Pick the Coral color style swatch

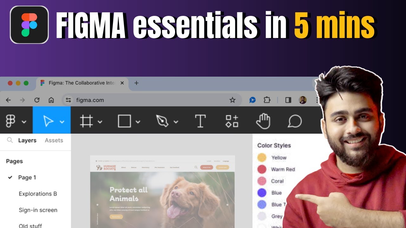pyautogui.click(x=262, y=181)
